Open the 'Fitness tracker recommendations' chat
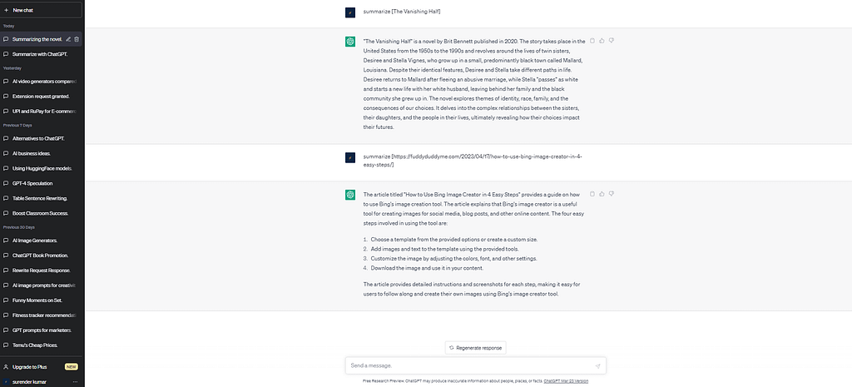This screenshot has height=387, width=852. [44, 315]
